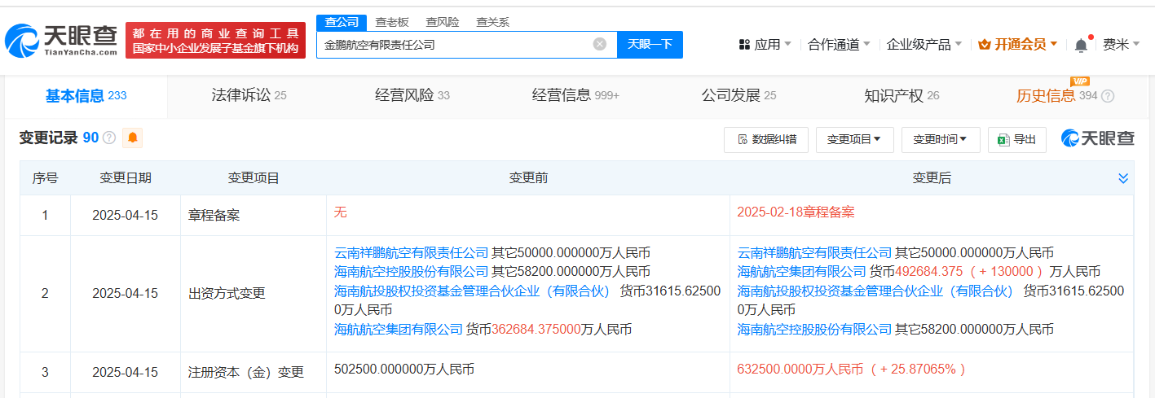The height and width of the screenshot is (398, 1155).
Task: Clear the search box with the X icon
Action: tap(600, 44)
